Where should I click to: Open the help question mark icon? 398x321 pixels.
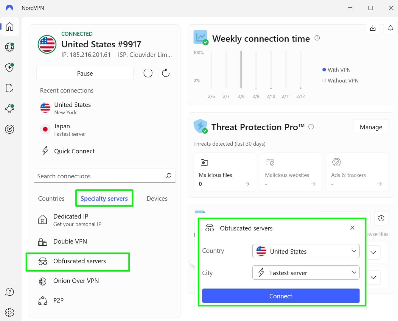point(10,292)
